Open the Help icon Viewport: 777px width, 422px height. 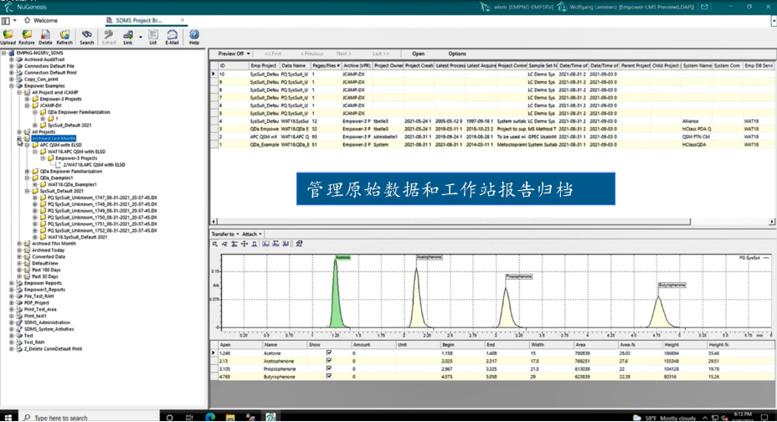194,37
